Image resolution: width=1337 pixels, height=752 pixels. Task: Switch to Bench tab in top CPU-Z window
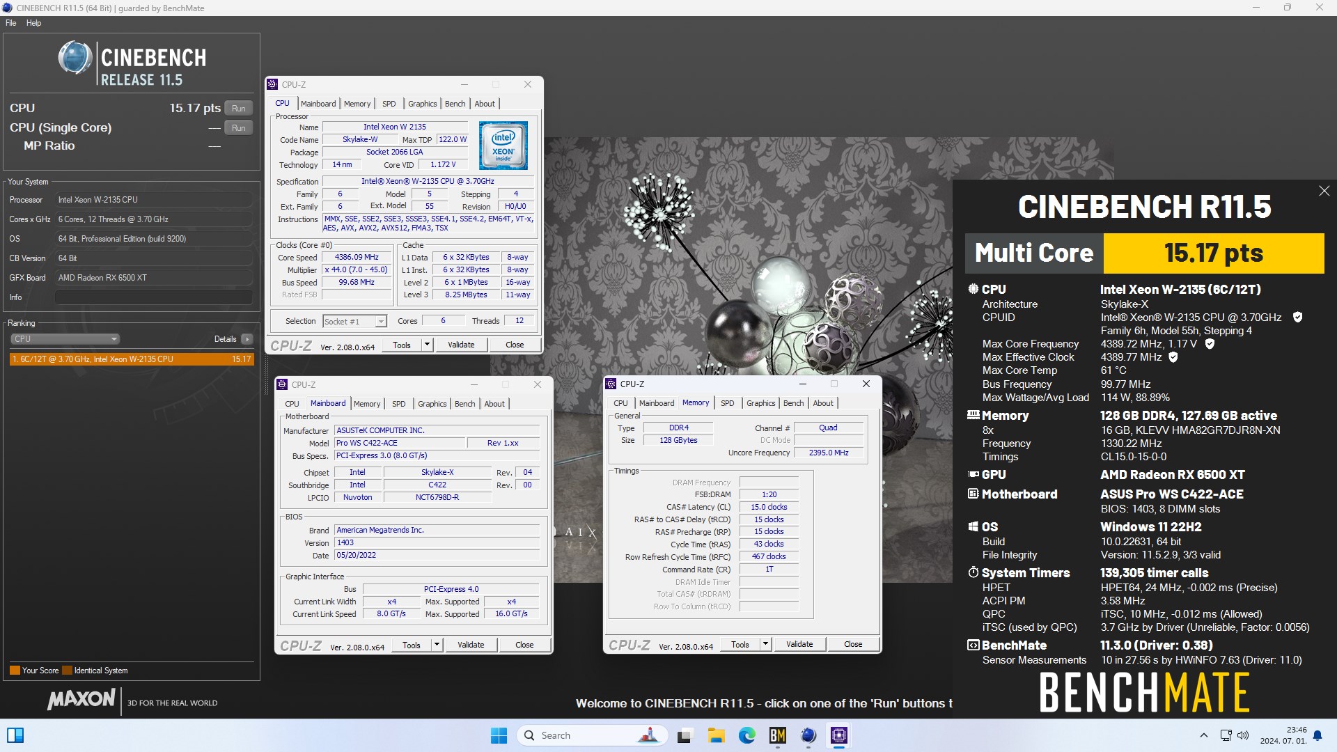point(455,104)
